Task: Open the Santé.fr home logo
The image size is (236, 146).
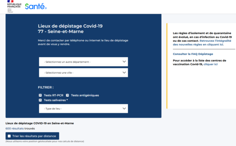Action: [36, 6]
